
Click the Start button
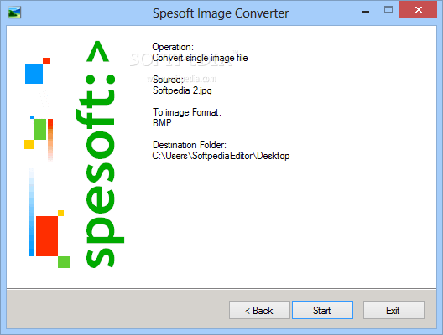(322, 310)
